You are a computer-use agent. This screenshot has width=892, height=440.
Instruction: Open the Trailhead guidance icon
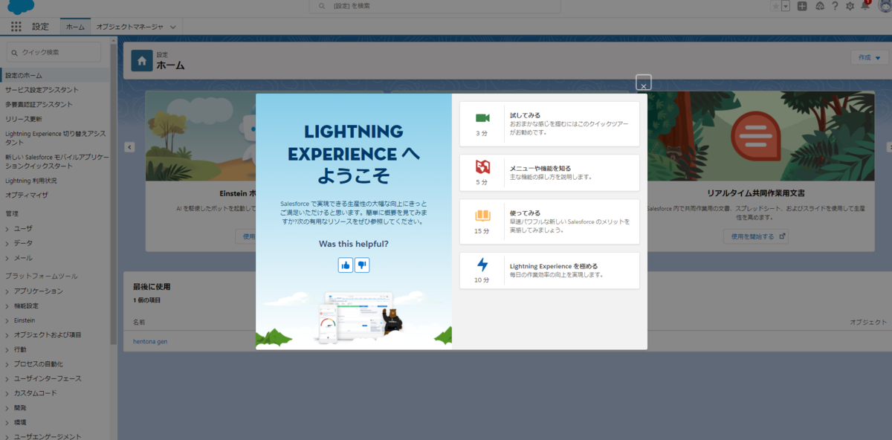[x=819, y=6]
